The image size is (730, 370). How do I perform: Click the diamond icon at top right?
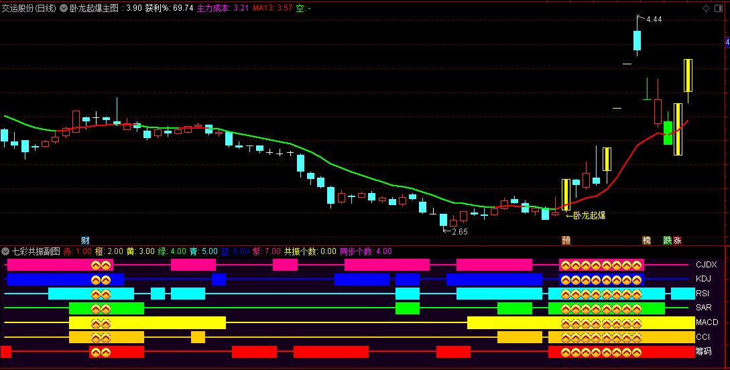pyautogui.click(x=707, y=8)
